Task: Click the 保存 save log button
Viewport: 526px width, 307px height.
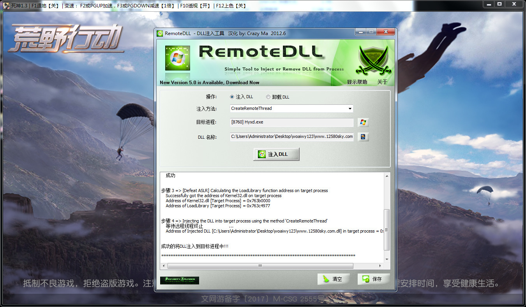Action: click(374, 279)
